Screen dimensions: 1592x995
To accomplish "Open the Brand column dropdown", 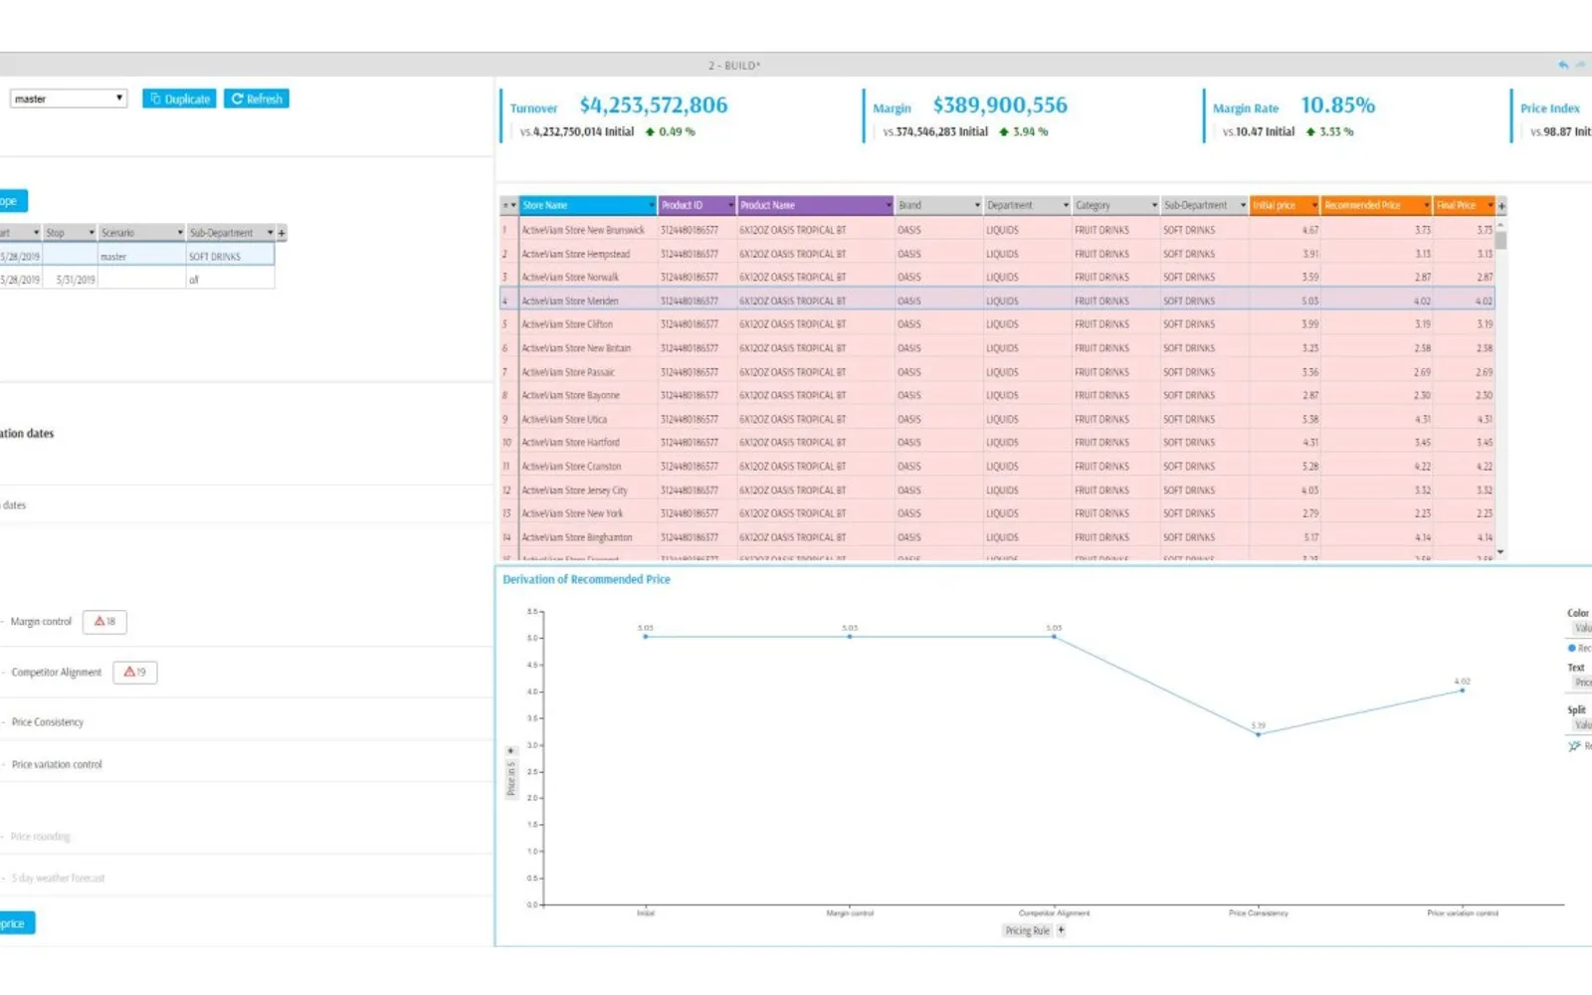I will coord(977,206).
